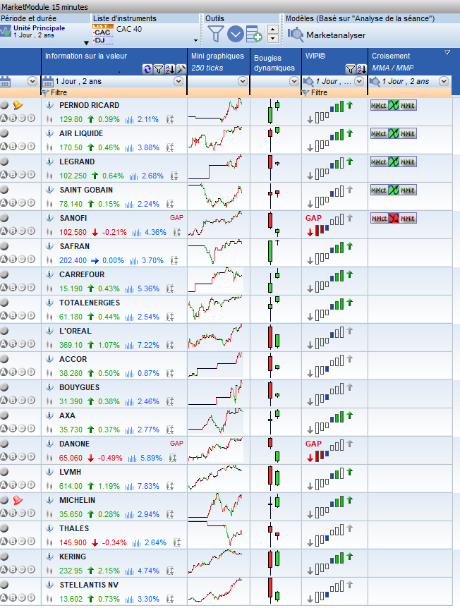The height and width of the screenshot is (608, 460).
Task: Click the 614.00 price of LVMH
Action: point(71,486)
